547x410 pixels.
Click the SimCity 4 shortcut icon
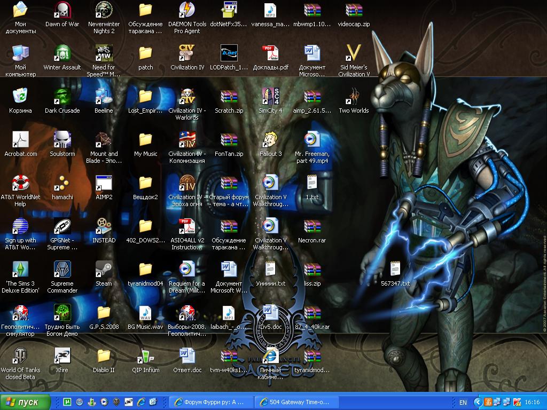click(x=270, y=97)
